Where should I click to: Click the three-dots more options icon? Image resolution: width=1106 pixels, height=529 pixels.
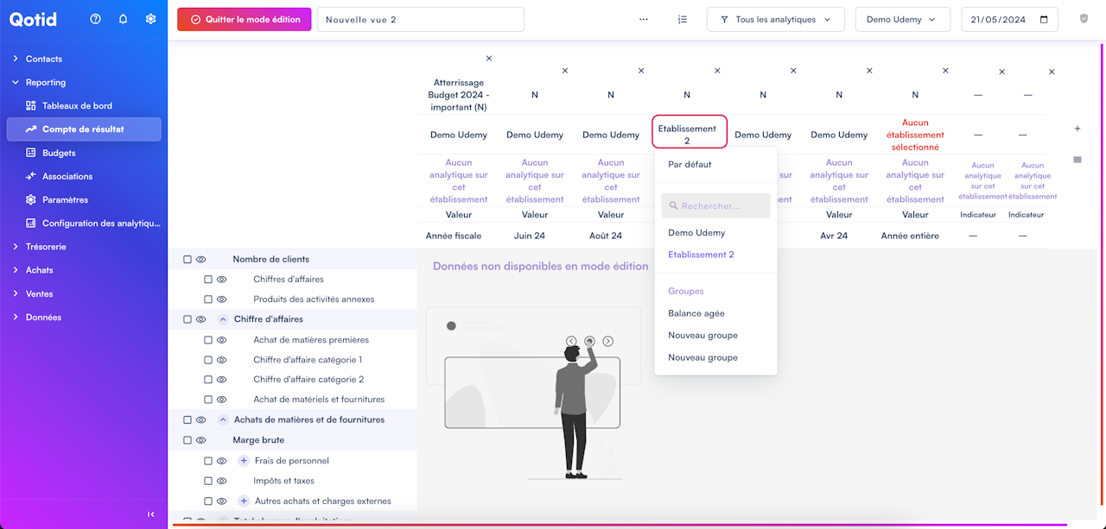coord(644,19)
